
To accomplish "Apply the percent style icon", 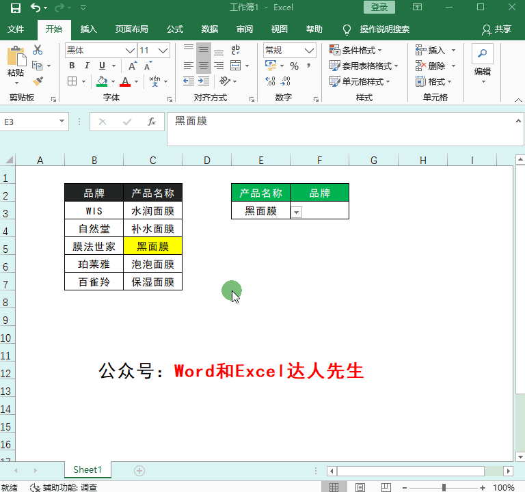I will pyautogui.click(x=295, y=66).
